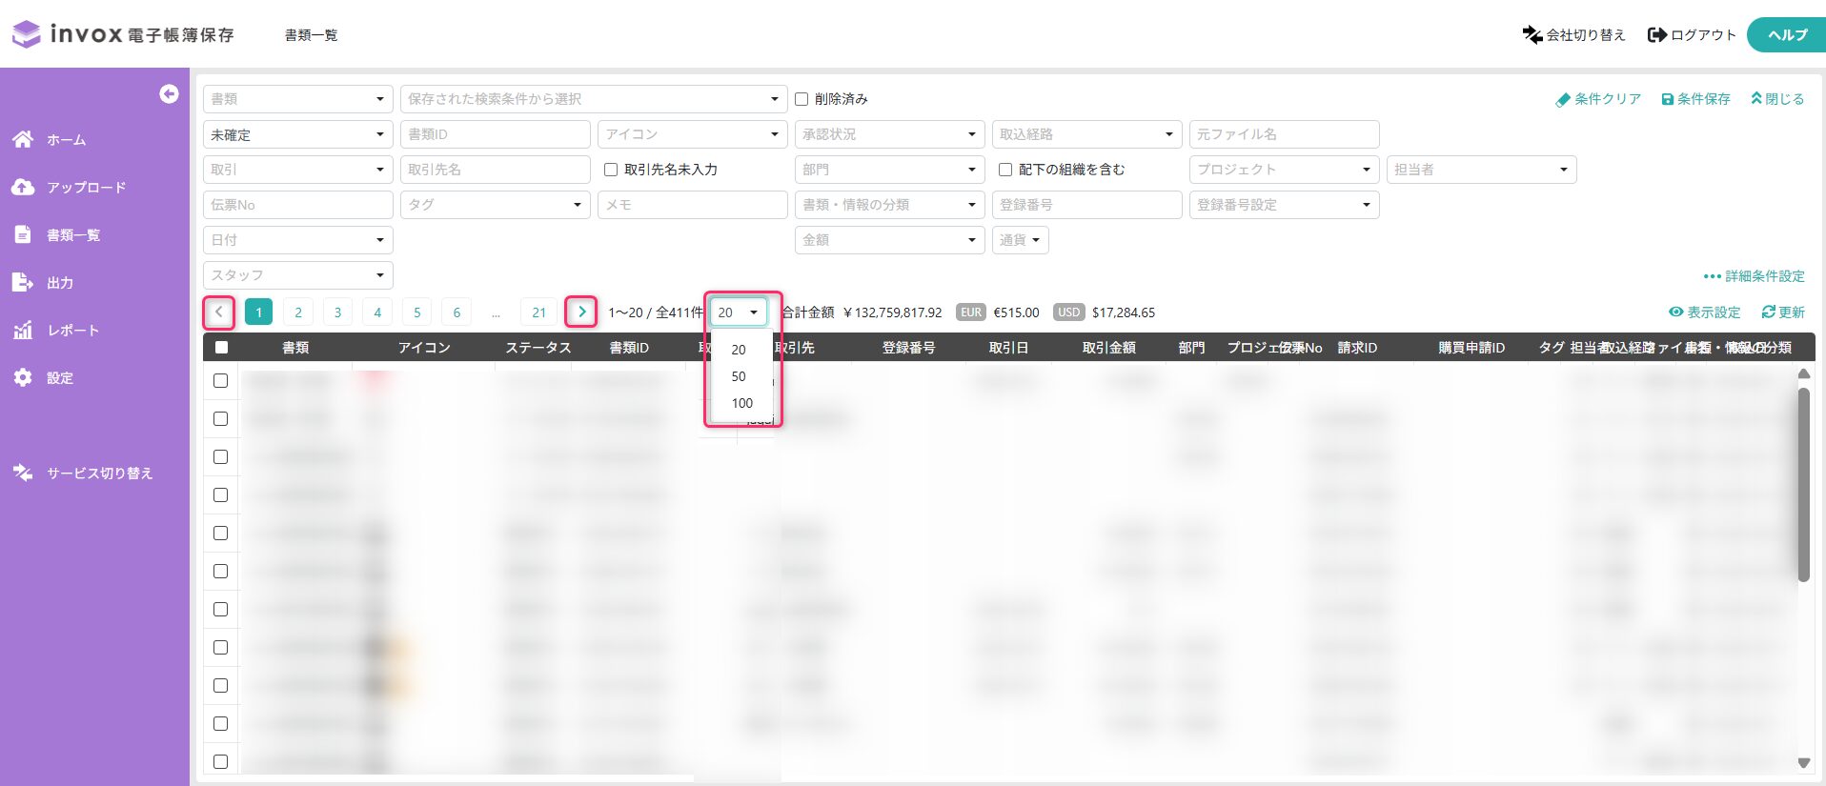The height and width of the screenshot is (786, 1826).
Task: Collapse sidebar with the arrow icon
Action: (169, 93)
